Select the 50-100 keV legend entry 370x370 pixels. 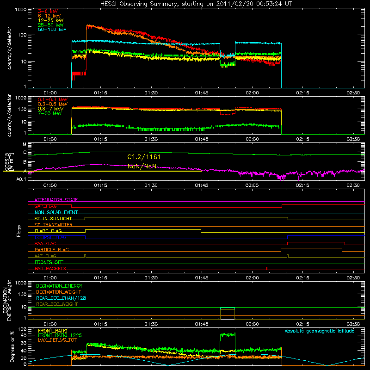tap(52, 30)
